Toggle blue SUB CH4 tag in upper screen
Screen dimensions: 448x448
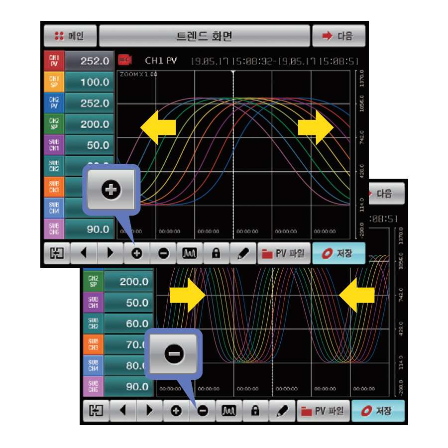(54, 208)
